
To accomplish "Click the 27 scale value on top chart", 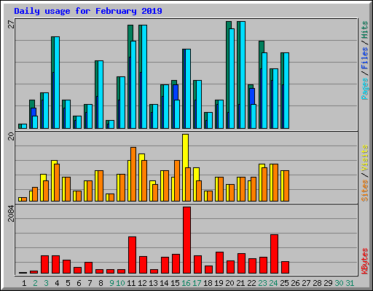I will click(x=11, y=24).
